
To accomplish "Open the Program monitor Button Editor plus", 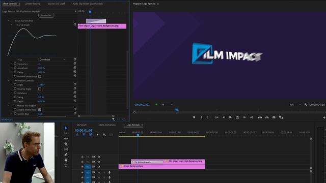I will pos(324,117).
